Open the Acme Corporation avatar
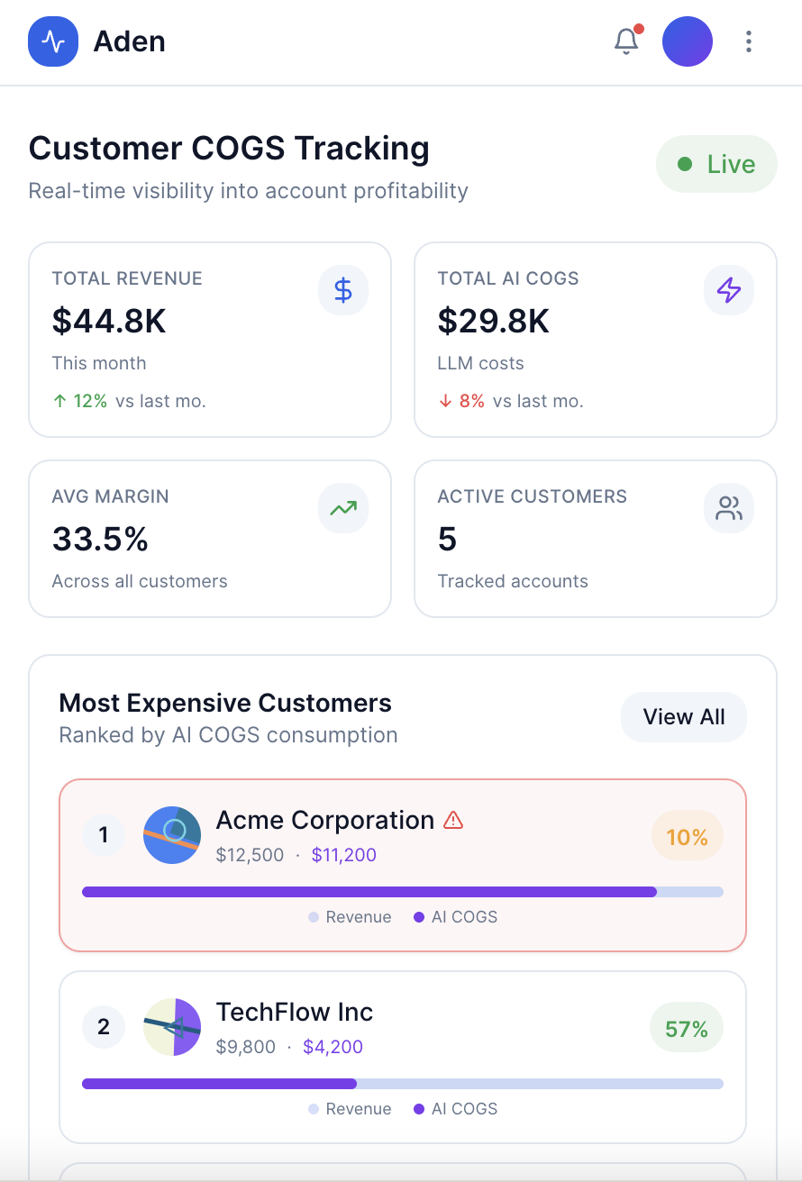802x1182 pixels. [172, 835]
